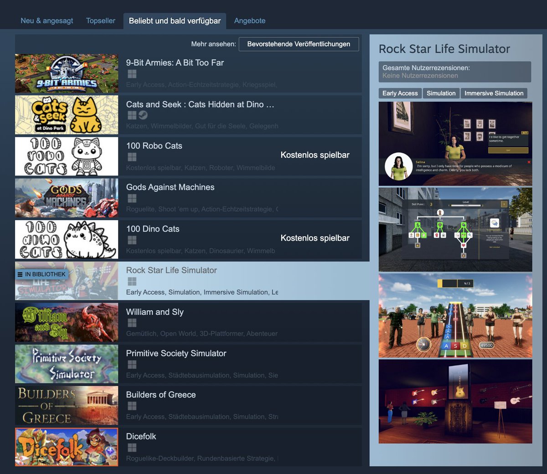This screenshot has height=474, width=547.
Task: Click Rock Star Life Simulator preview heading
Action: (x=444, y=49)
